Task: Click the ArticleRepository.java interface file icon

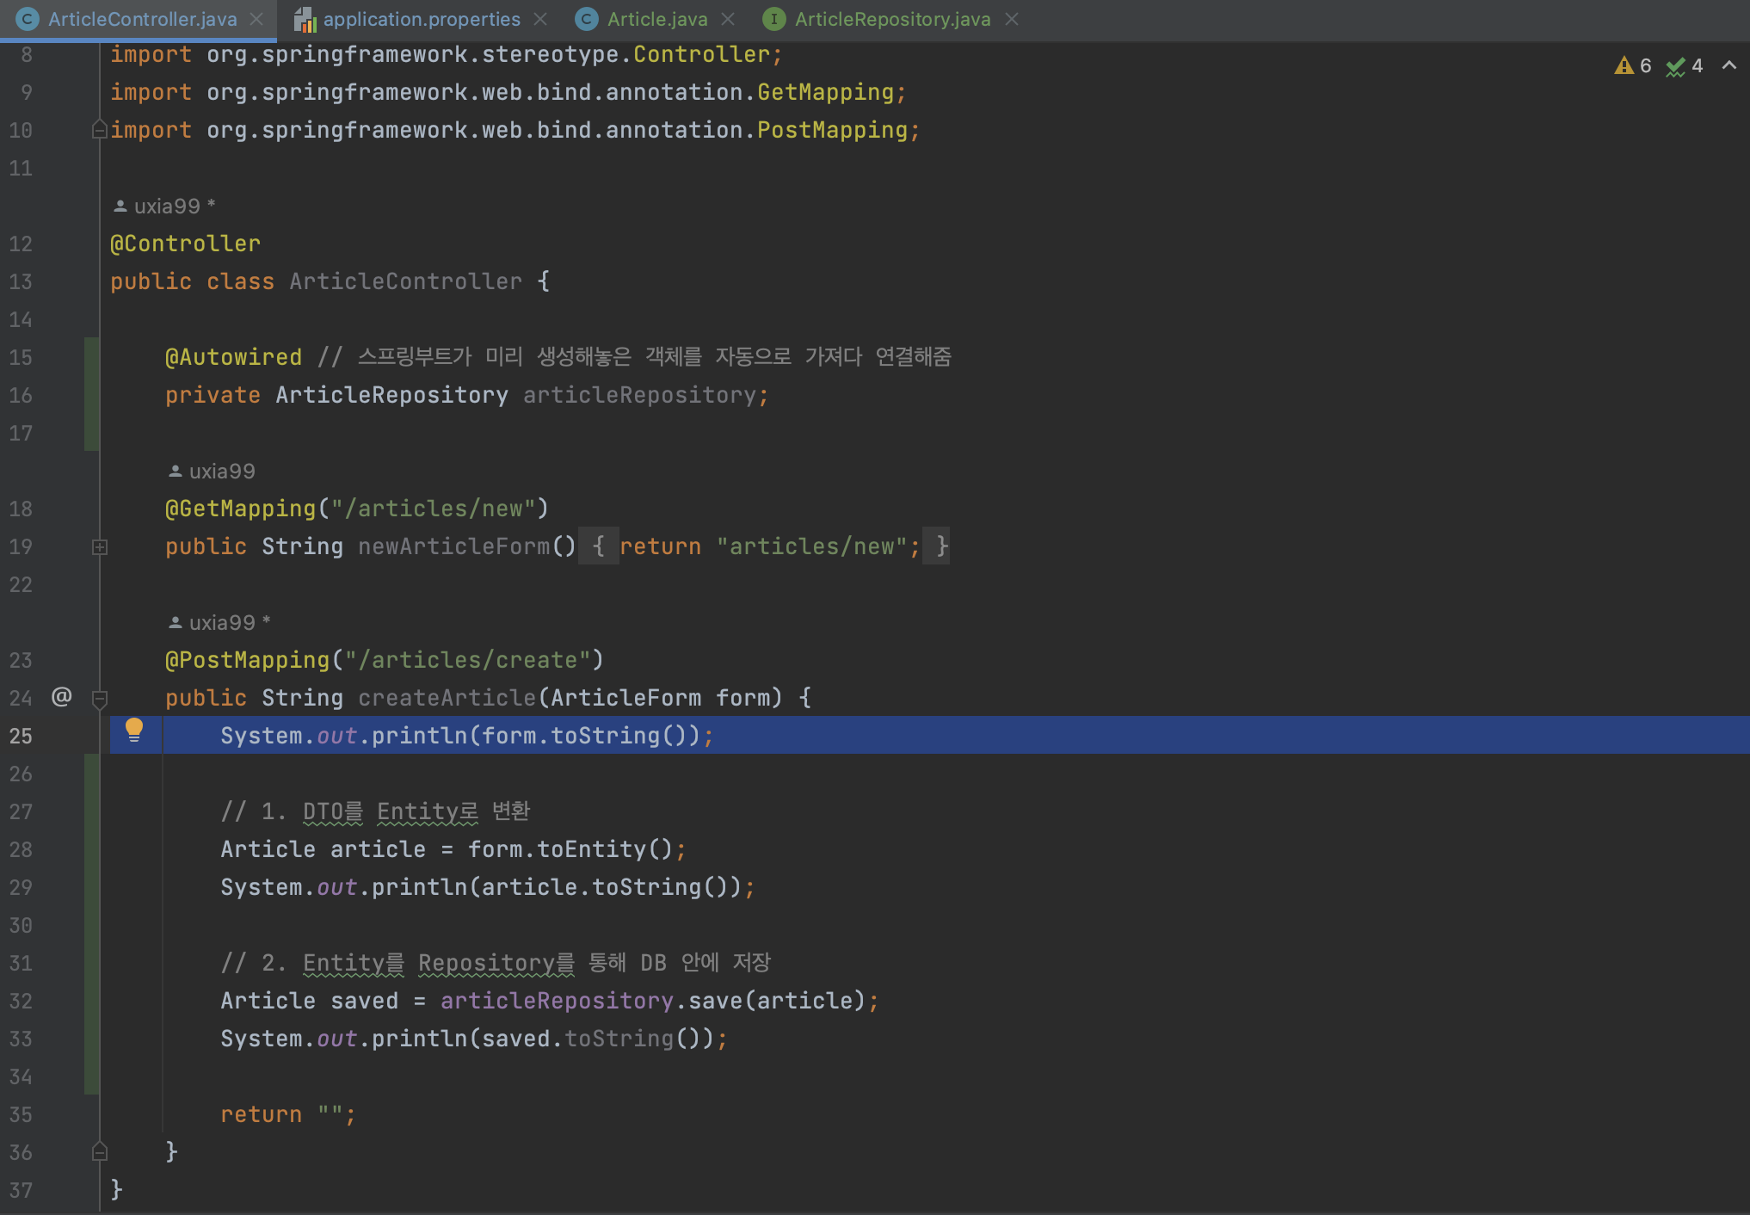Action: pyautogui.click(x=774, y=19)
